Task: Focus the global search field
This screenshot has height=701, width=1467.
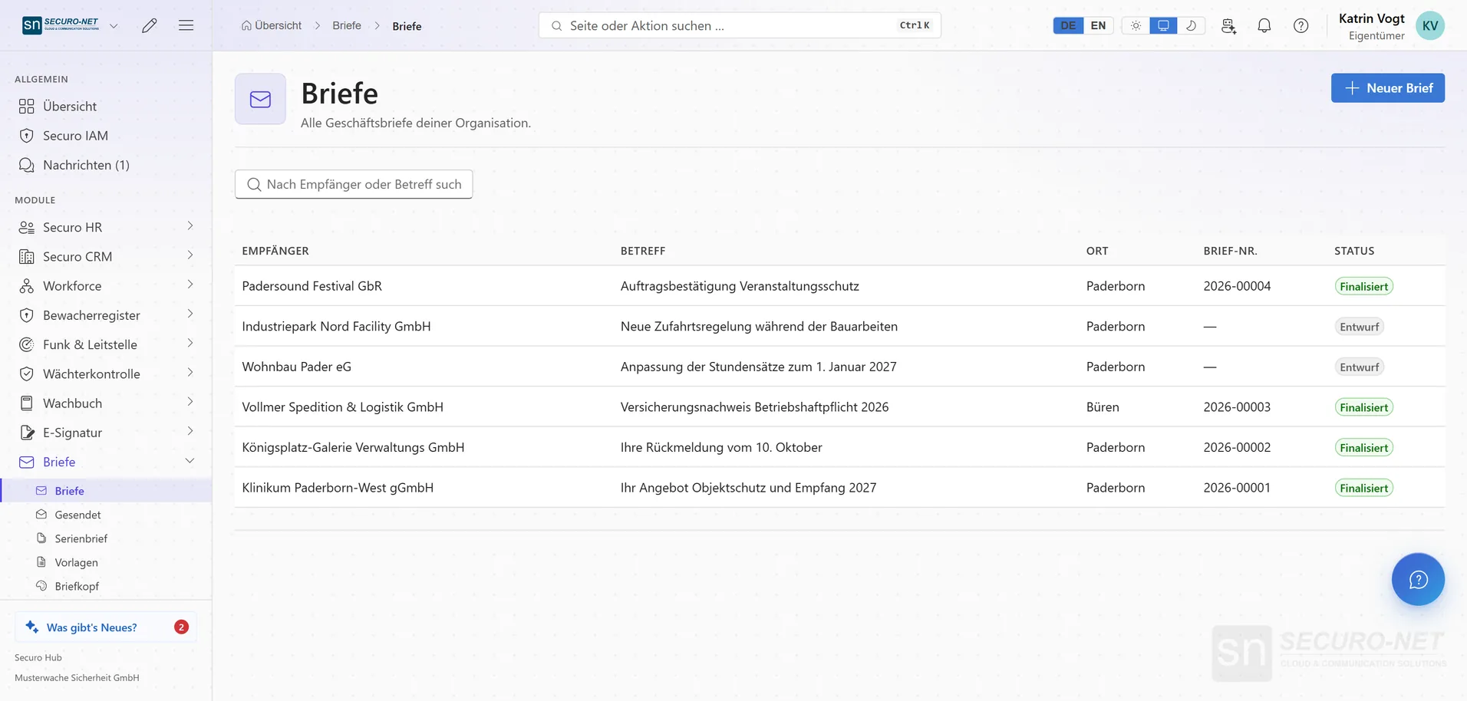Action: (740, 25)
